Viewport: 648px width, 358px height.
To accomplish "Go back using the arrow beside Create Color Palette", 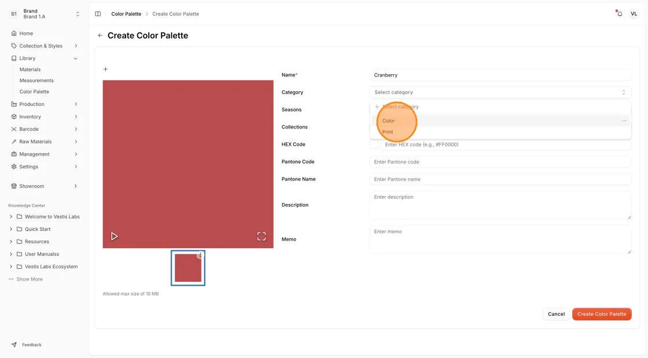I will point(100,35).
